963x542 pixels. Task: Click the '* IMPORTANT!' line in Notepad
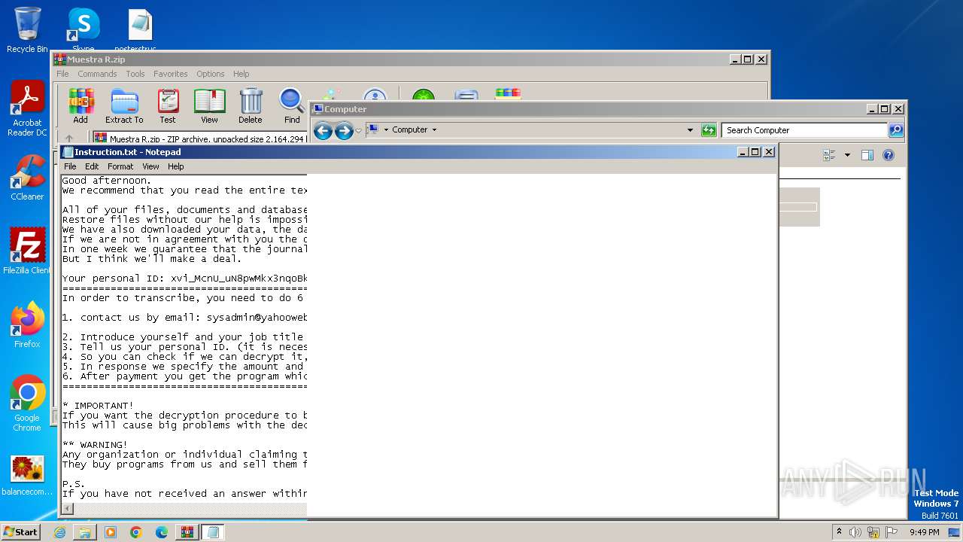[x=98, y=406]
